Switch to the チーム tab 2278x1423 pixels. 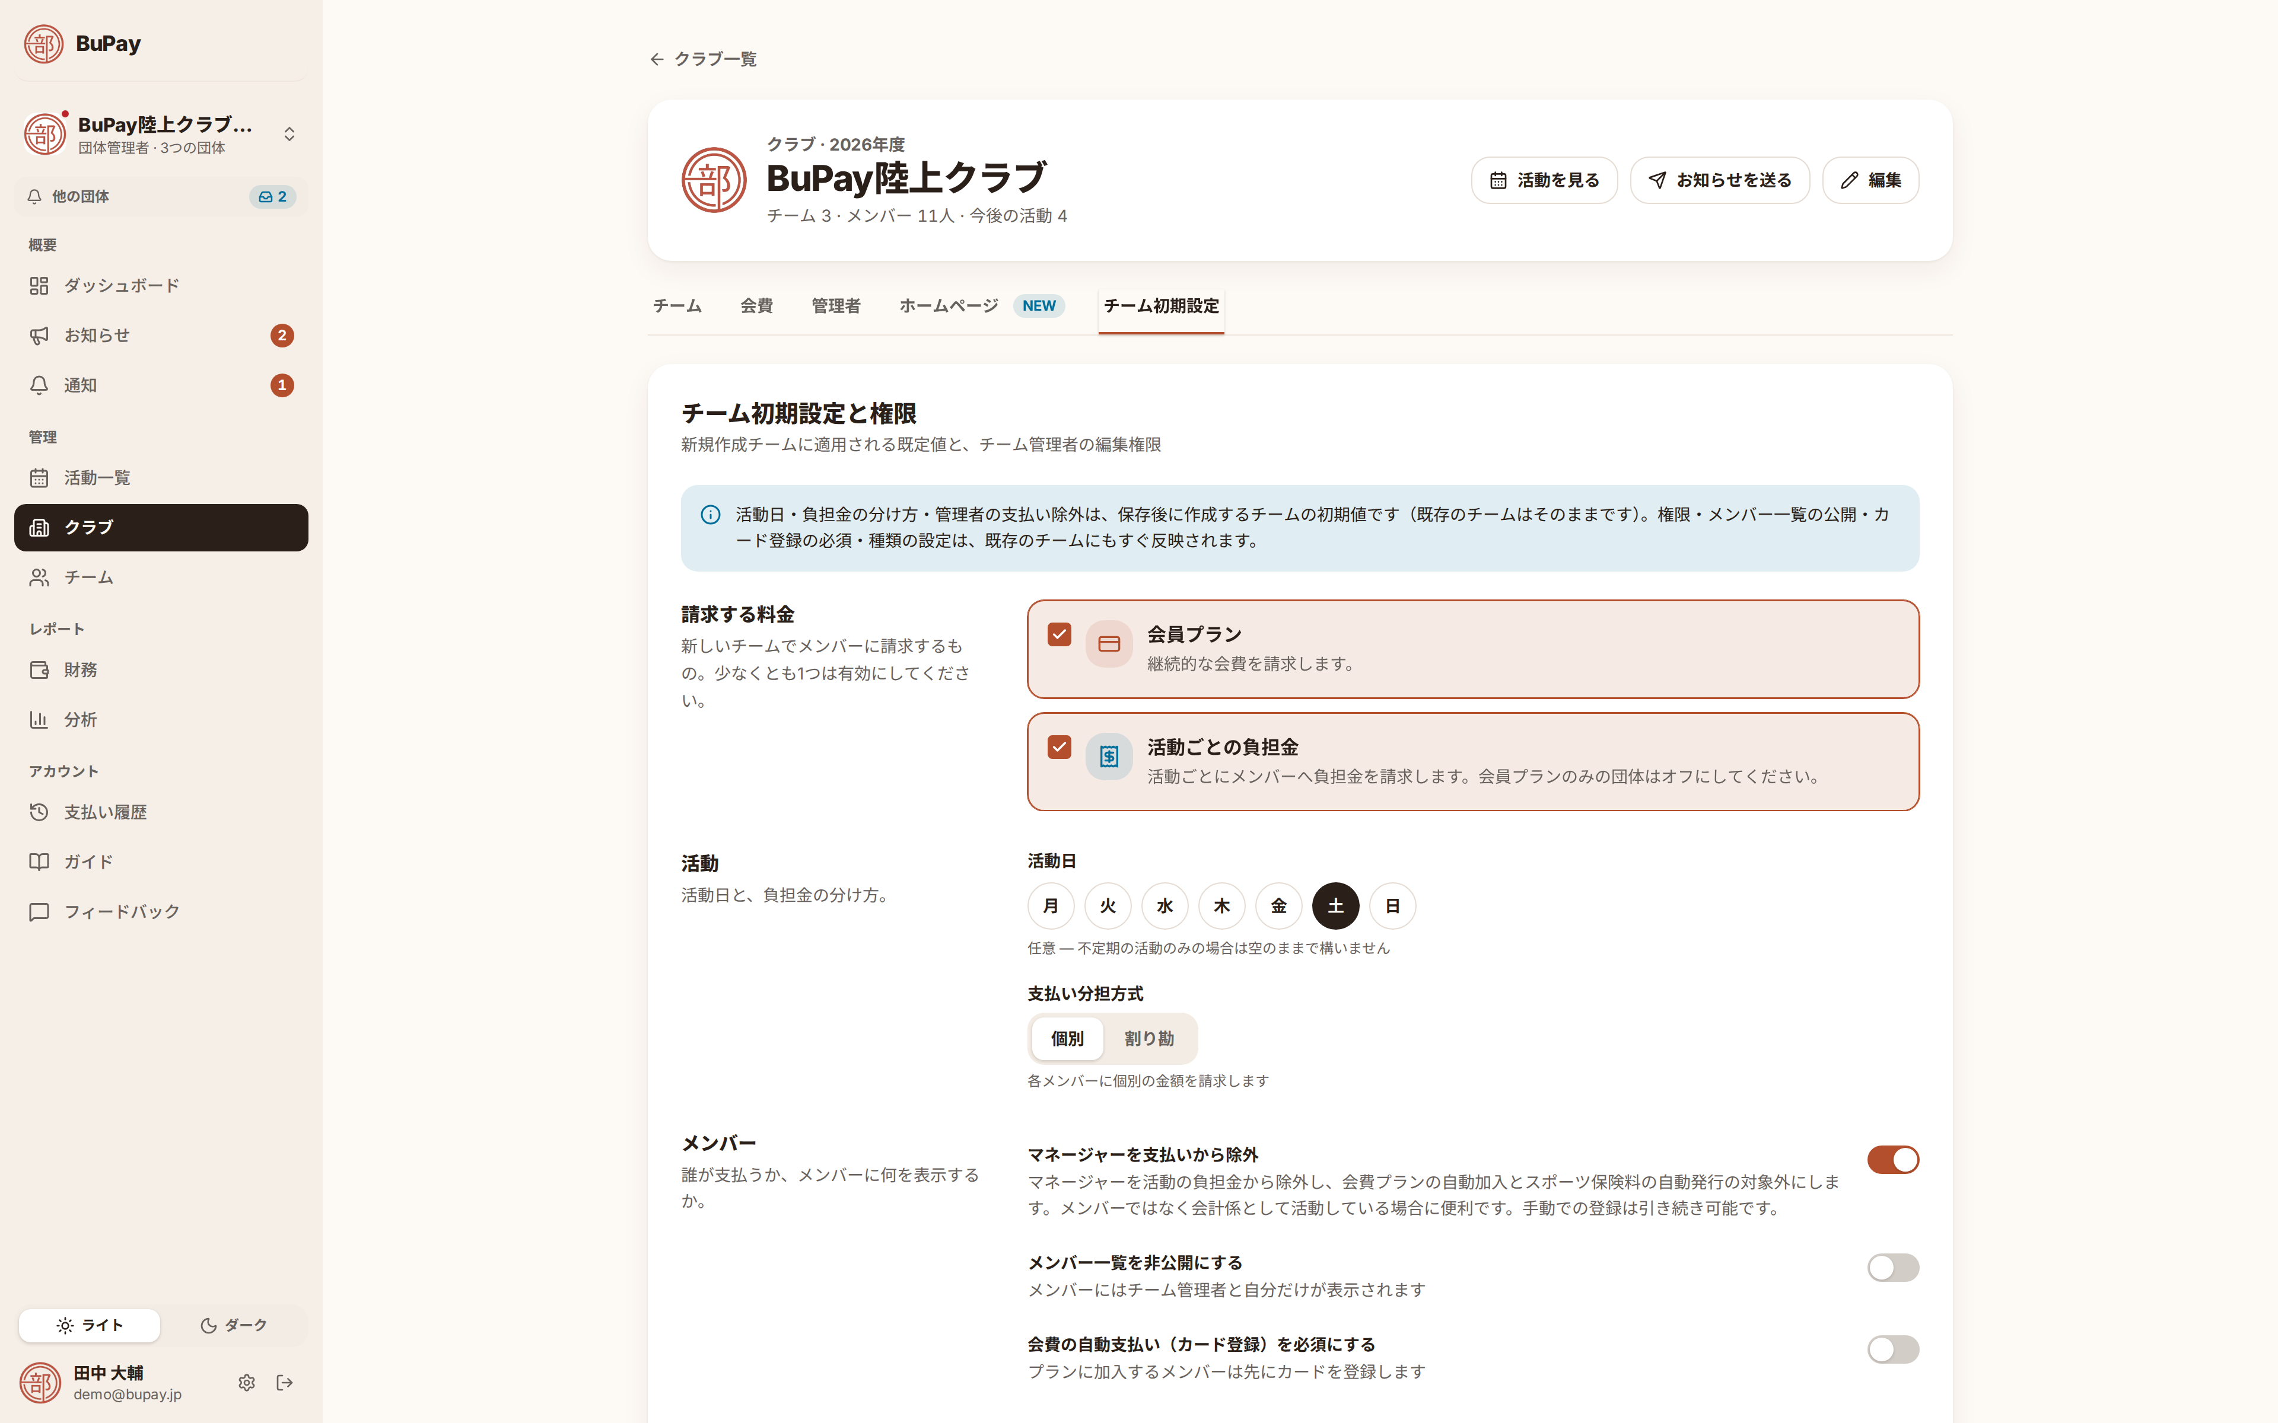pyautogui.click(x=677, y=306)
